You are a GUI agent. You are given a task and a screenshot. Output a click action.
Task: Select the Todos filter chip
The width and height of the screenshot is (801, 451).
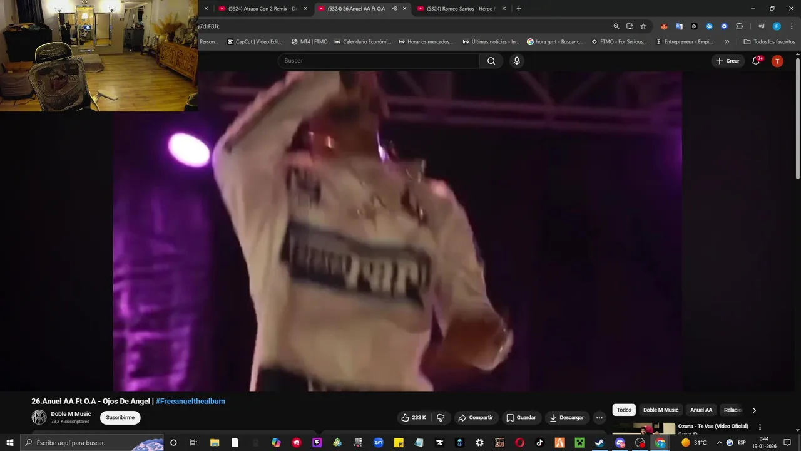pos(624,410)
